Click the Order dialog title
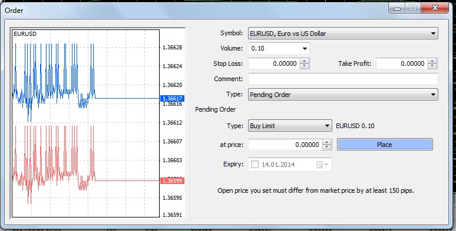The height and width of the screenshot is (231, 456). click(x=14, y=11)
